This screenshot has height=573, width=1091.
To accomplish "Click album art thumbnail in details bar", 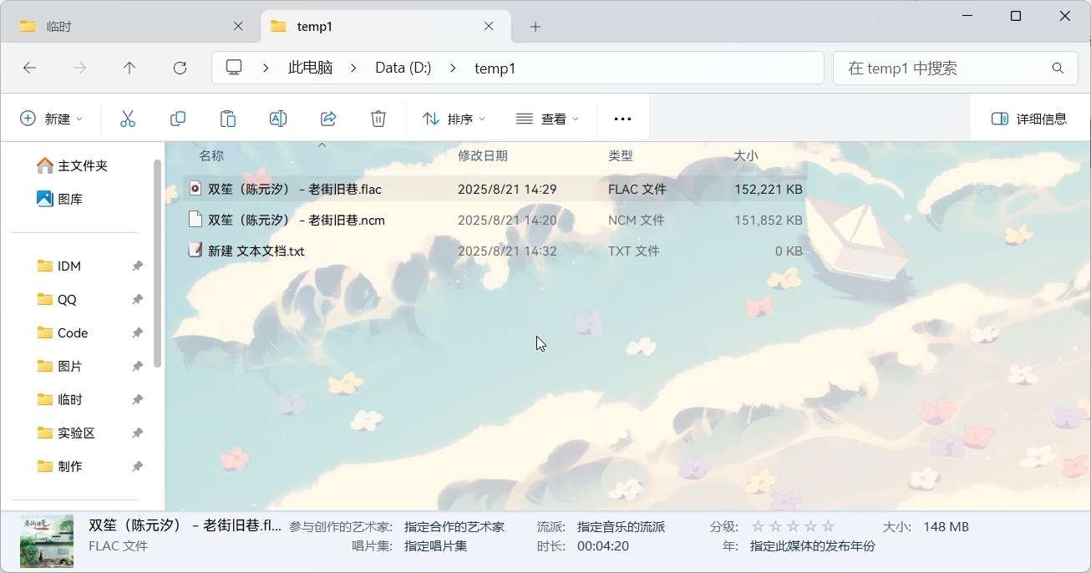I will [47, 541].
